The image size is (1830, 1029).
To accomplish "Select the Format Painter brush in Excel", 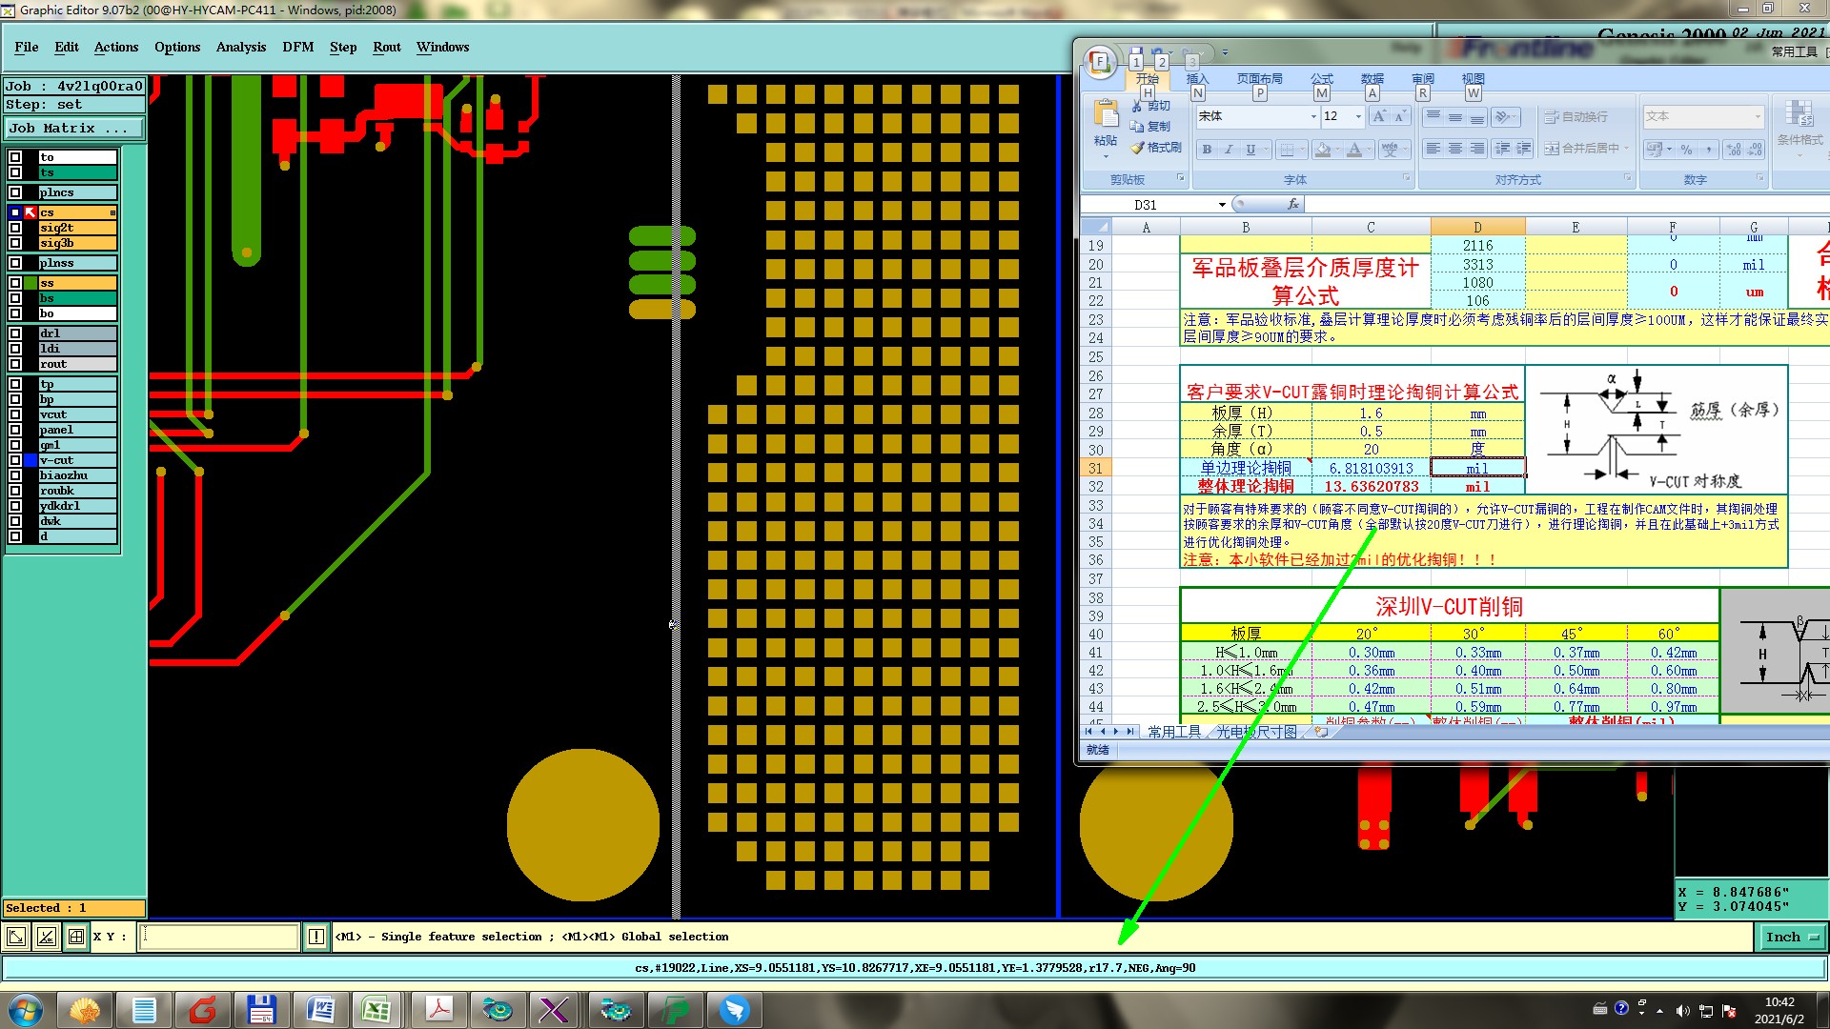I will click(1137, 148).
